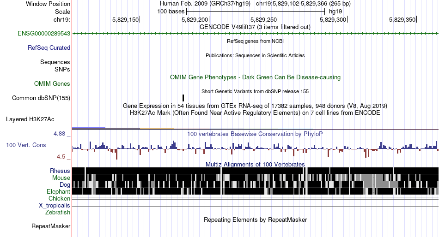The height and width of the screenshot is (237, 439).
Task: Click the H3K27Ac Mark track title
Action: tap(255, 113)
